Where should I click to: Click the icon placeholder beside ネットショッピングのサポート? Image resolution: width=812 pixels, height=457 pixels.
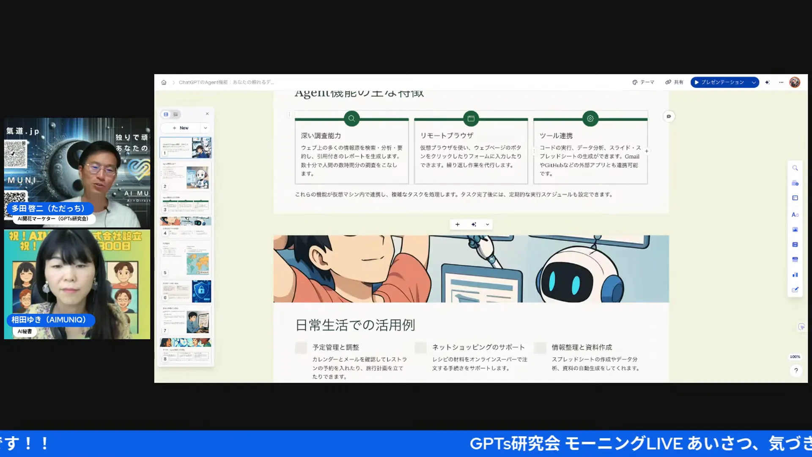(420, 348)
